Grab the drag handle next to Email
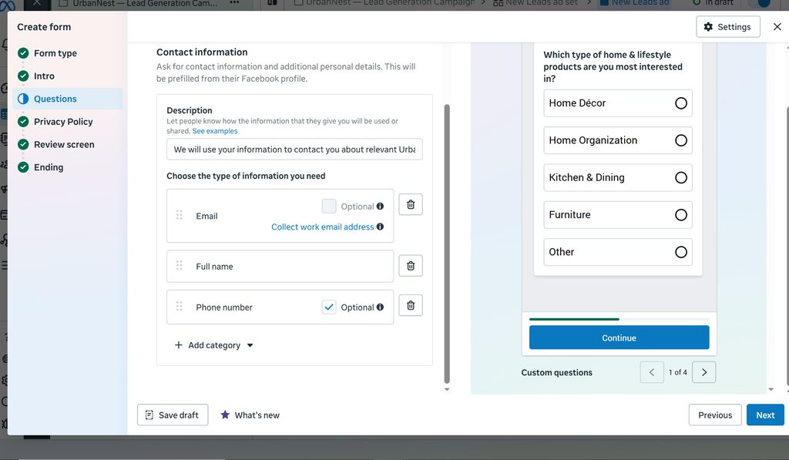789x460 pixels. [x=179, y=216]
